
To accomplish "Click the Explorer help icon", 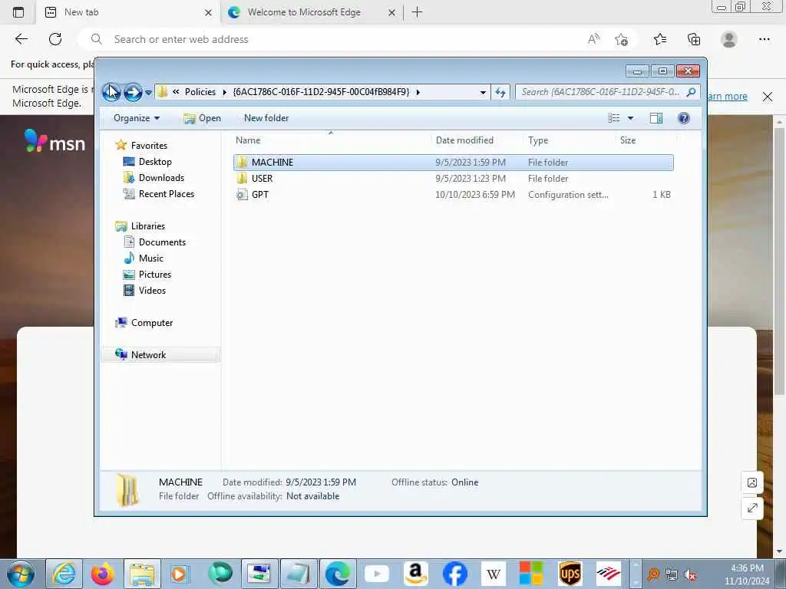I will pyautogui.click(x=684, y=118).
